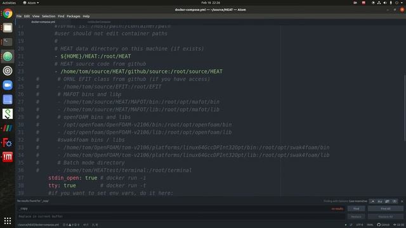The width and height of the screenshot is (406, 228).
Task: Open the Activities overview
Action: pos(9,3)
